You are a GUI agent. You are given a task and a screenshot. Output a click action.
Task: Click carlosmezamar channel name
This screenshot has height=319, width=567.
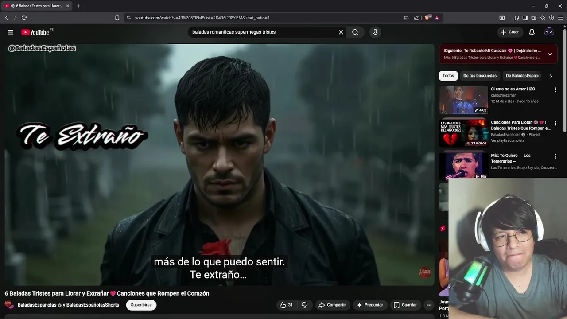(x=503, y=95)
